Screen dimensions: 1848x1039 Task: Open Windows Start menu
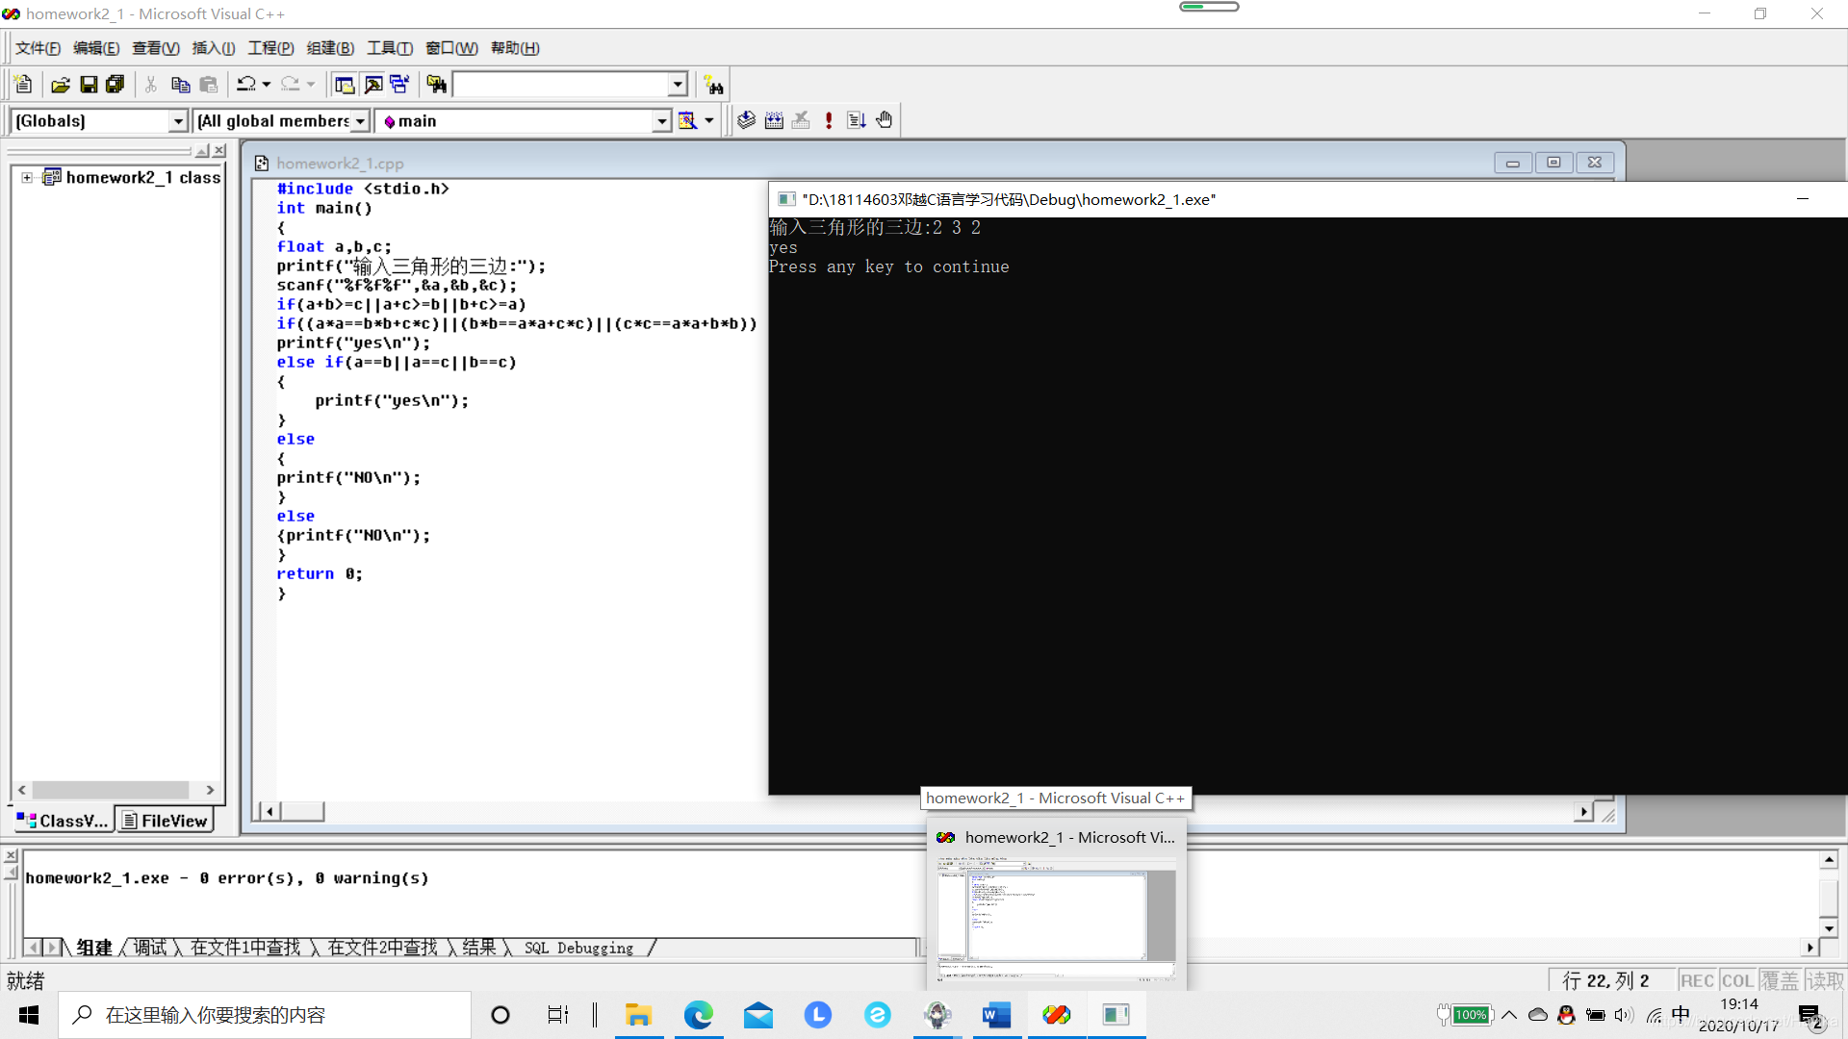click(29, 1015)
